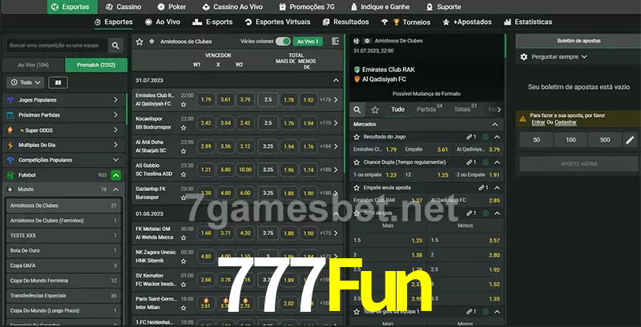Select odds 1.79 for Emirates Club win

pyautogui.click(x=207, y=100)
